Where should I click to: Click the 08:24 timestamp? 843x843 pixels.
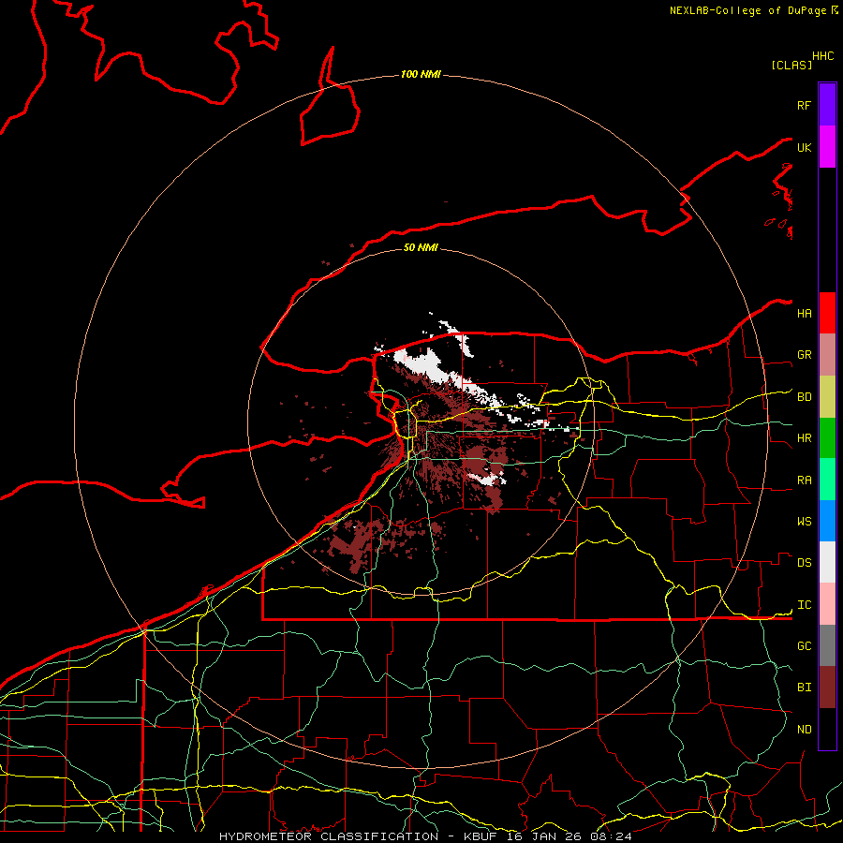(611, 836)
